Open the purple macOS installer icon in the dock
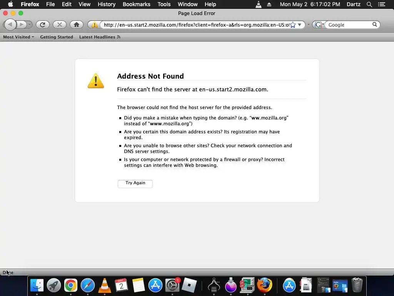Screen dimensions: 394x296 231,286
